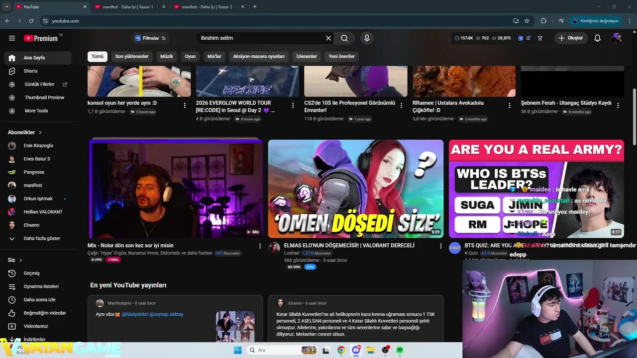Play the 'OMEN DÖŞEDİ SİZE' thumbnail
This screenshot has height=358, width=637.
356,189
